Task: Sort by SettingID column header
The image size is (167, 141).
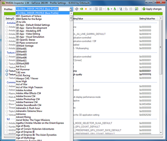Action: point(10,18)
